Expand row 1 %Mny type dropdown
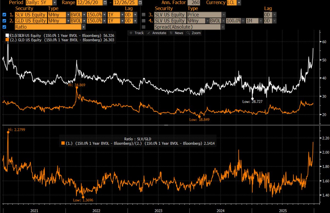The height and width of the screenshot is (213, 330). (68, 15)
